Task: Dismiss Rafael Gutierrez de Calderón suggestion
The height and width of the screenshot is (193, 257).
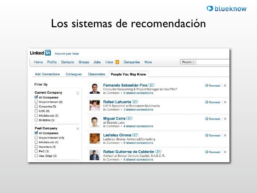Action: coord(225,152)
